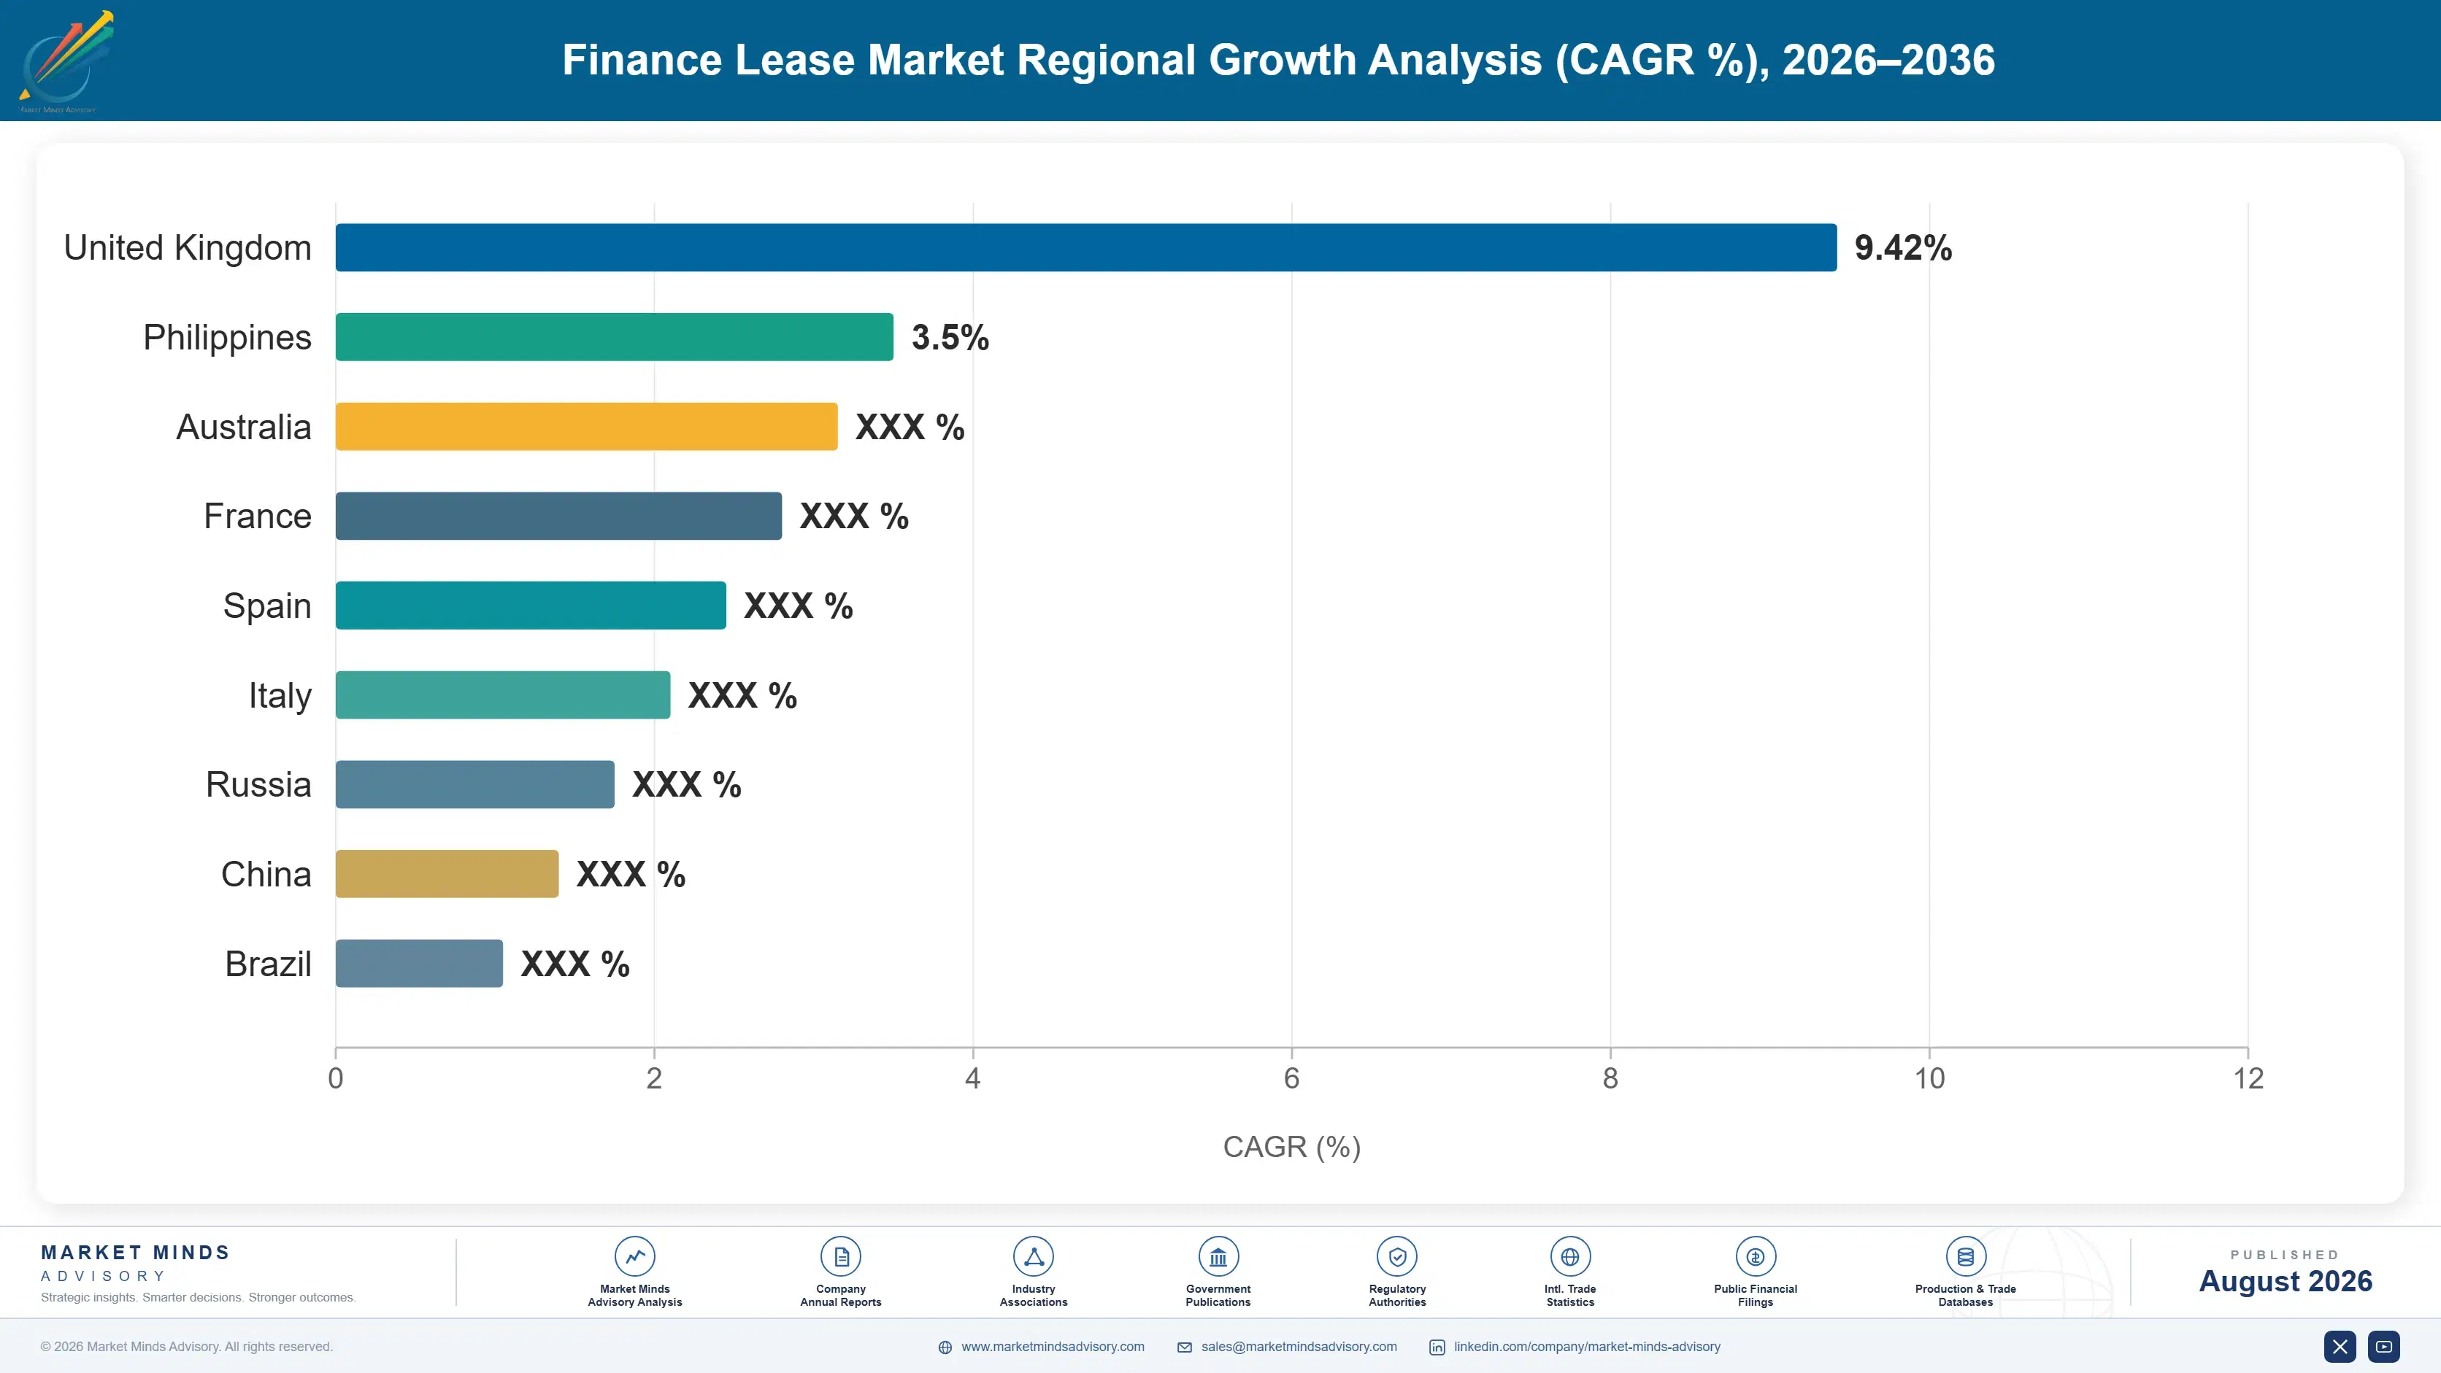Click the LinkedIn icon in the footer
The height and width of the screenshot is (1373, 2441).
click(1437, 1347)
